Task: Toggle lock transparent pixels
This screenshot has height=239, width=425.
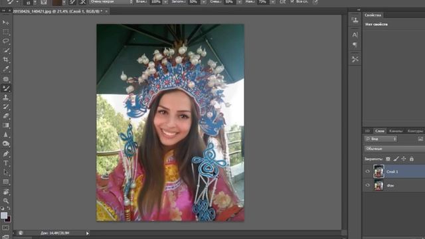Action: tap(388, 159)
